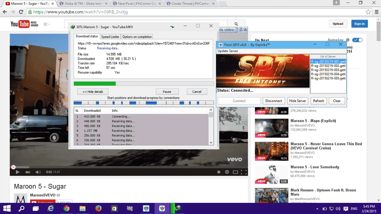The height and width of the screenshot is (214, 381).
Task: Open Internet Explorer from taskbar
Action: (51, 208)
